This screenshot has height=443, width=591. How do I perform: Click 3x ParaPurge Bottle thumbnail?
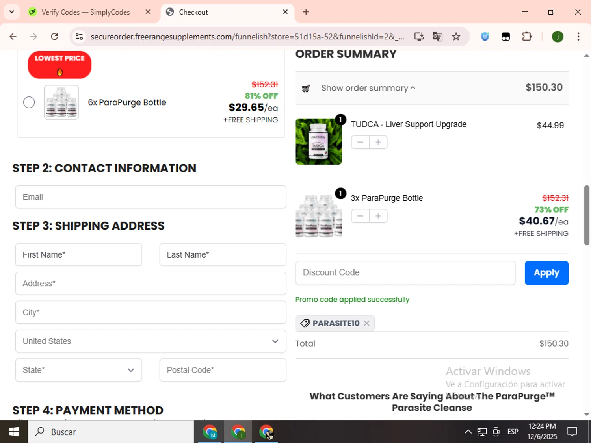coord(319,215)
